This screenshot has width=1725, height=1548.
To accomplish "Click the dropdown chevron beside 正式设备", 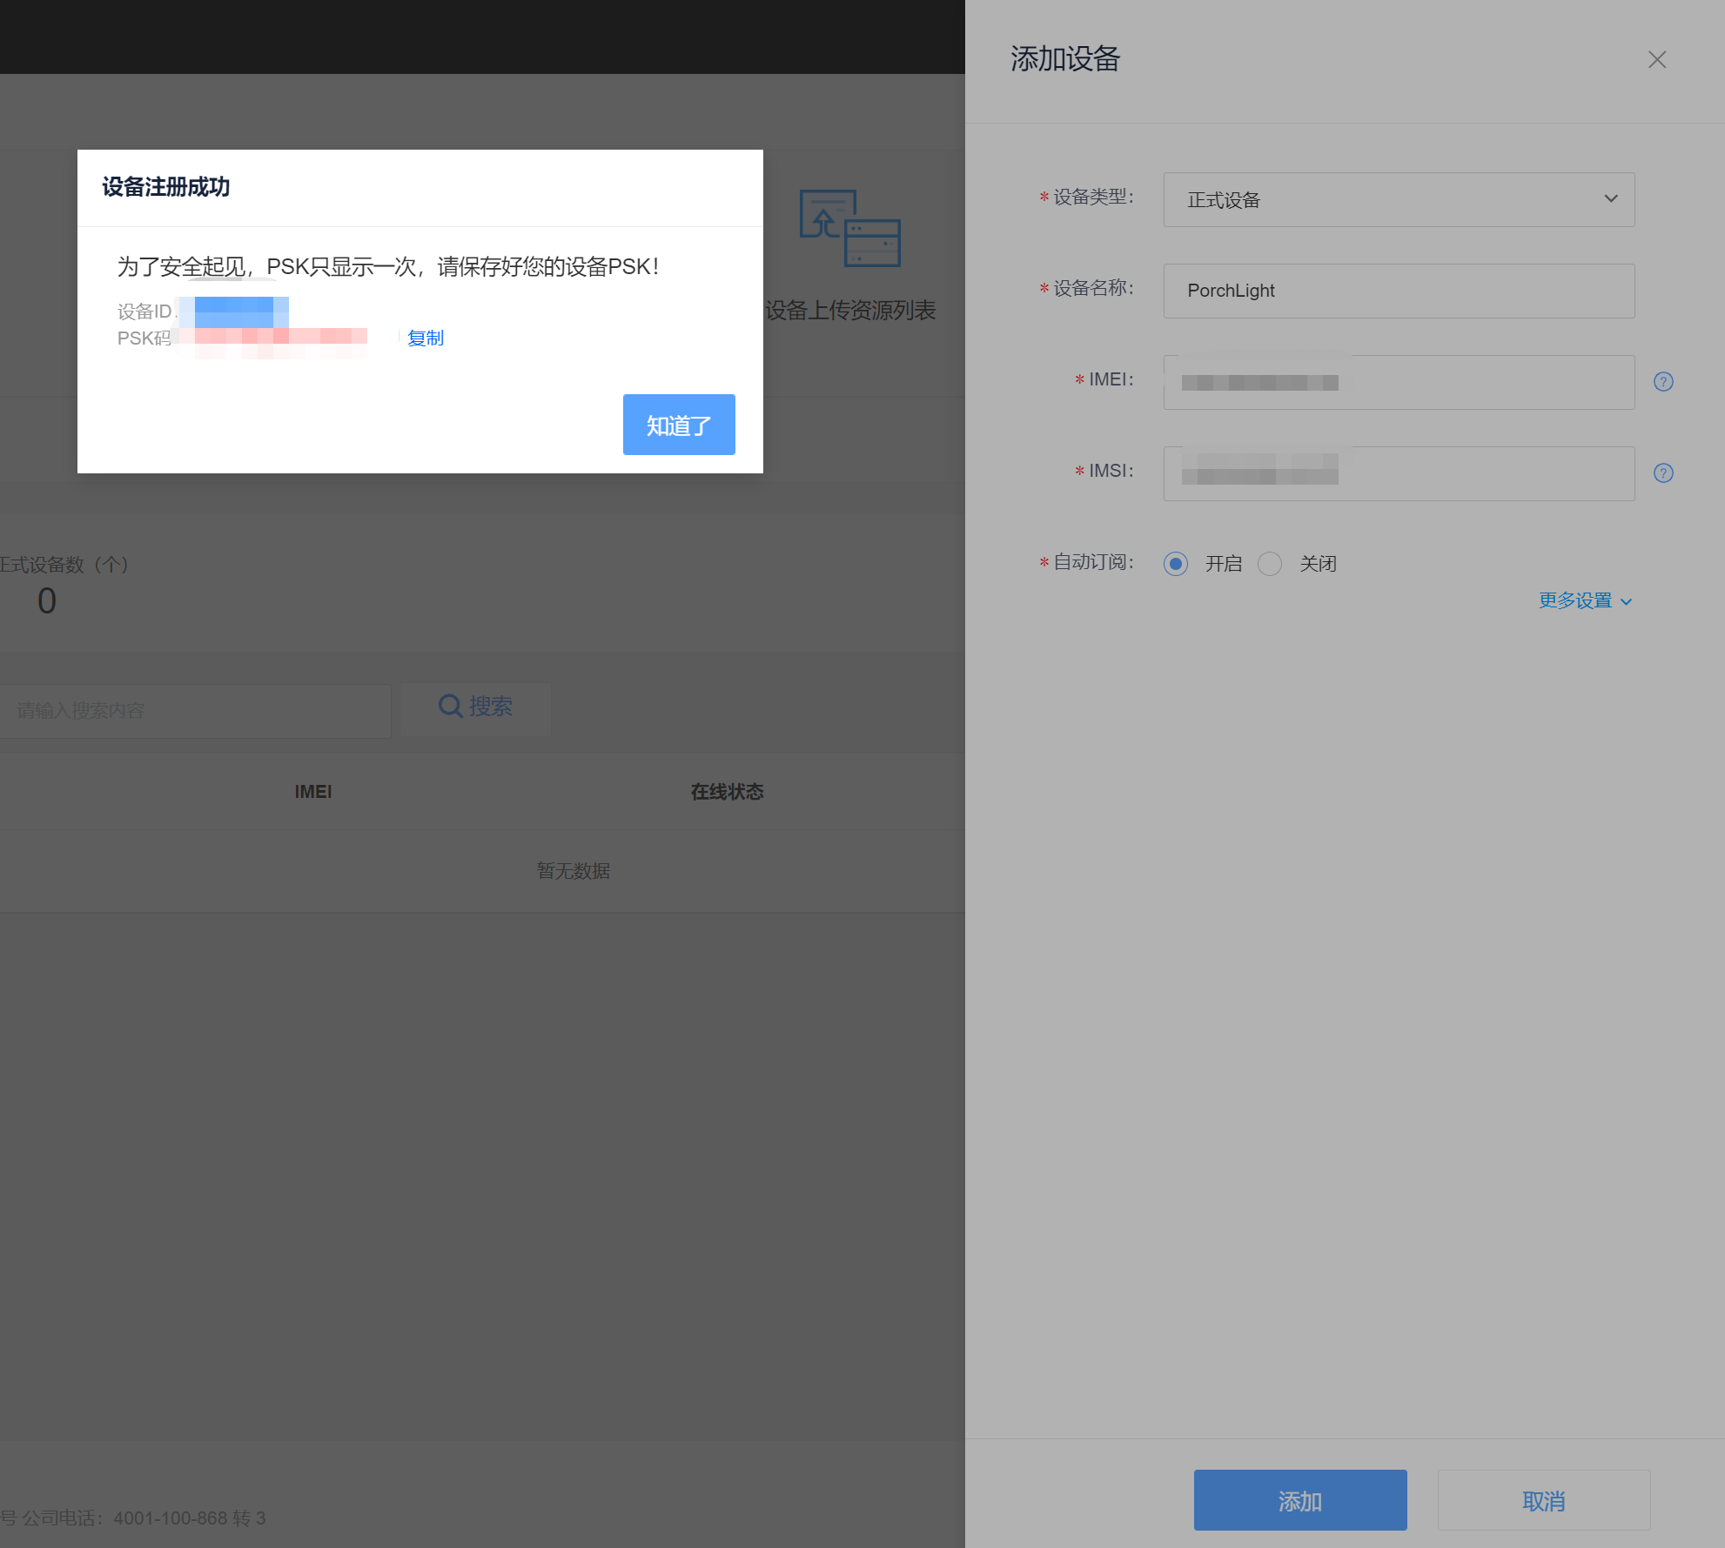I will click(1611, 199).
